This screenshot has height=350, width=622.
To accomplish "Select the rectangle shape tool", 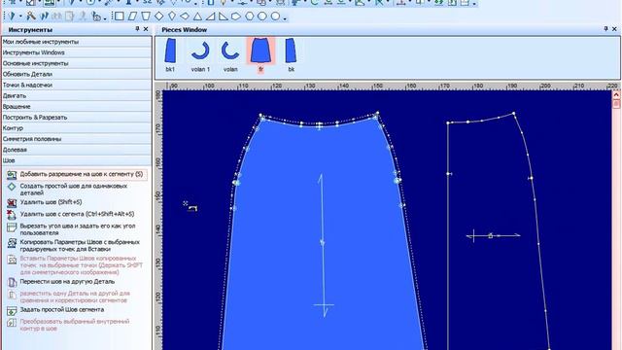I will (x=119, y=17).
